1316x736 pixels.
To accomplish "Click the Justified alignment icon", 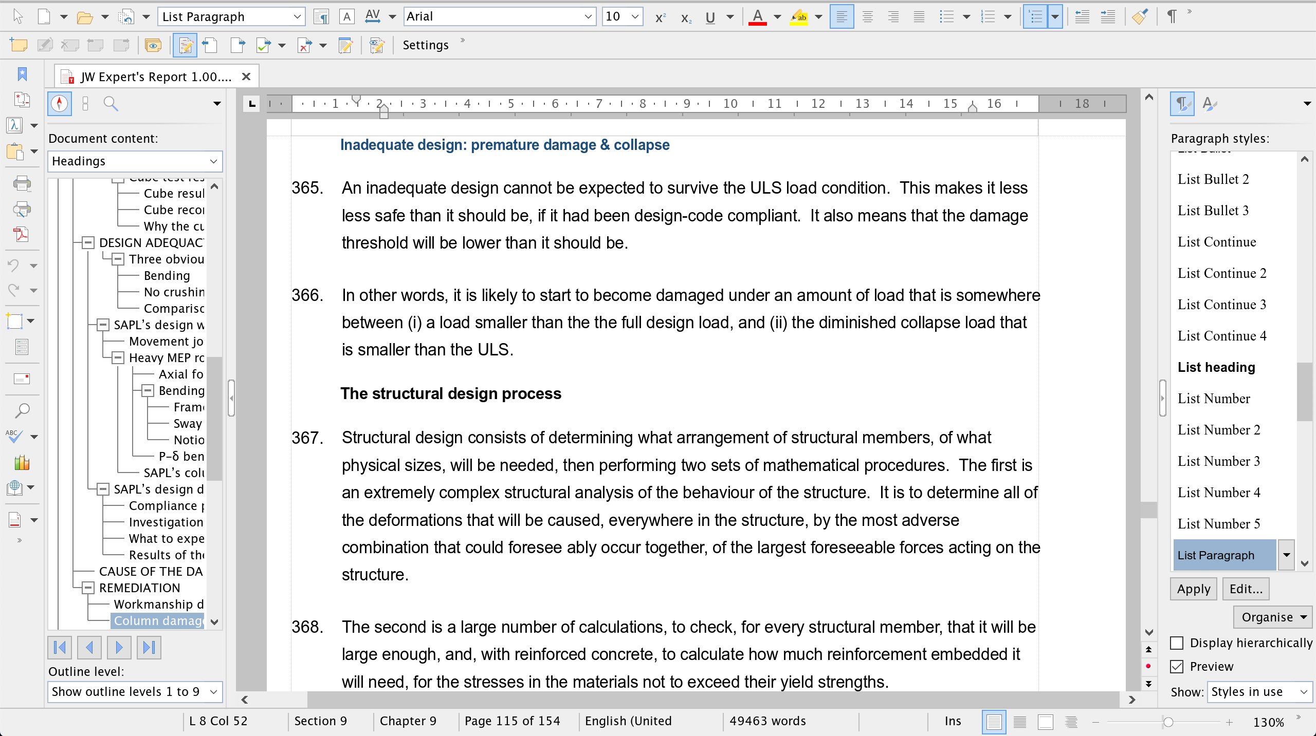I will click(x=919, y=17).
